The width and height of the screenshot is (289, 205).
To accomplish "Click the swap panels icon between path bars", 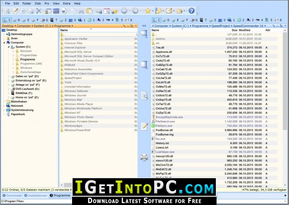I will click(144, 26).
